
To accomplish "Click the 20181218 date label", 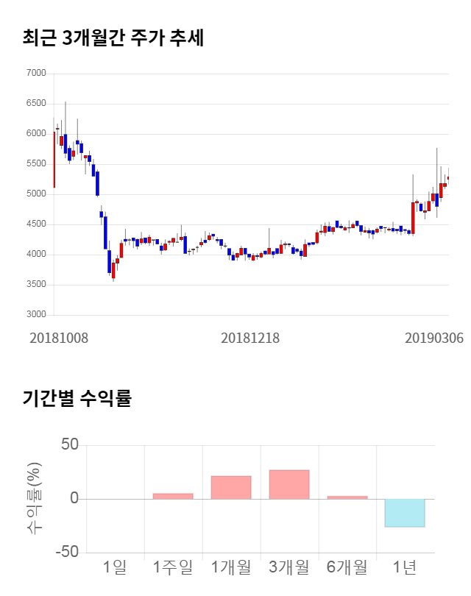I will pyautogui.click(x=250, y=338).
